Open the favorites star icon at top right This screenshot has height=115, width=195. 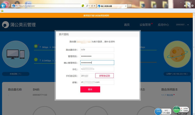tap(189, 5)
